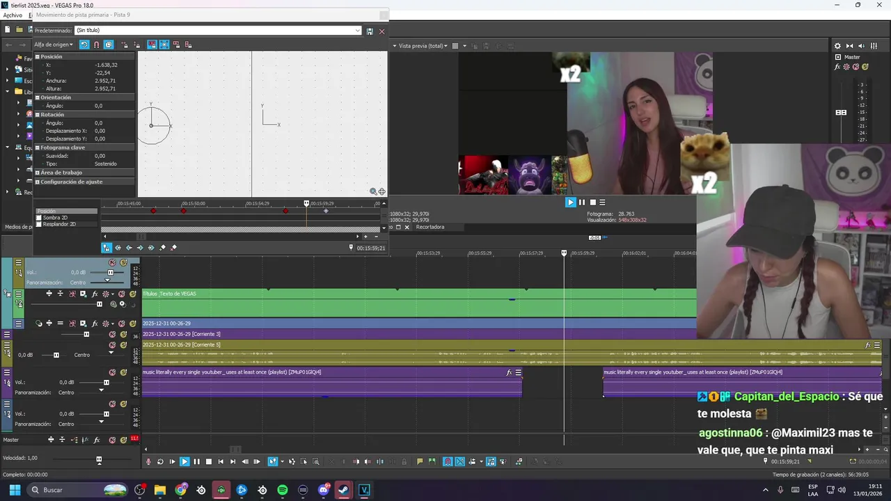Open Windows Start menu
This screenshot has height=501, width=891.
click(15, 490)
